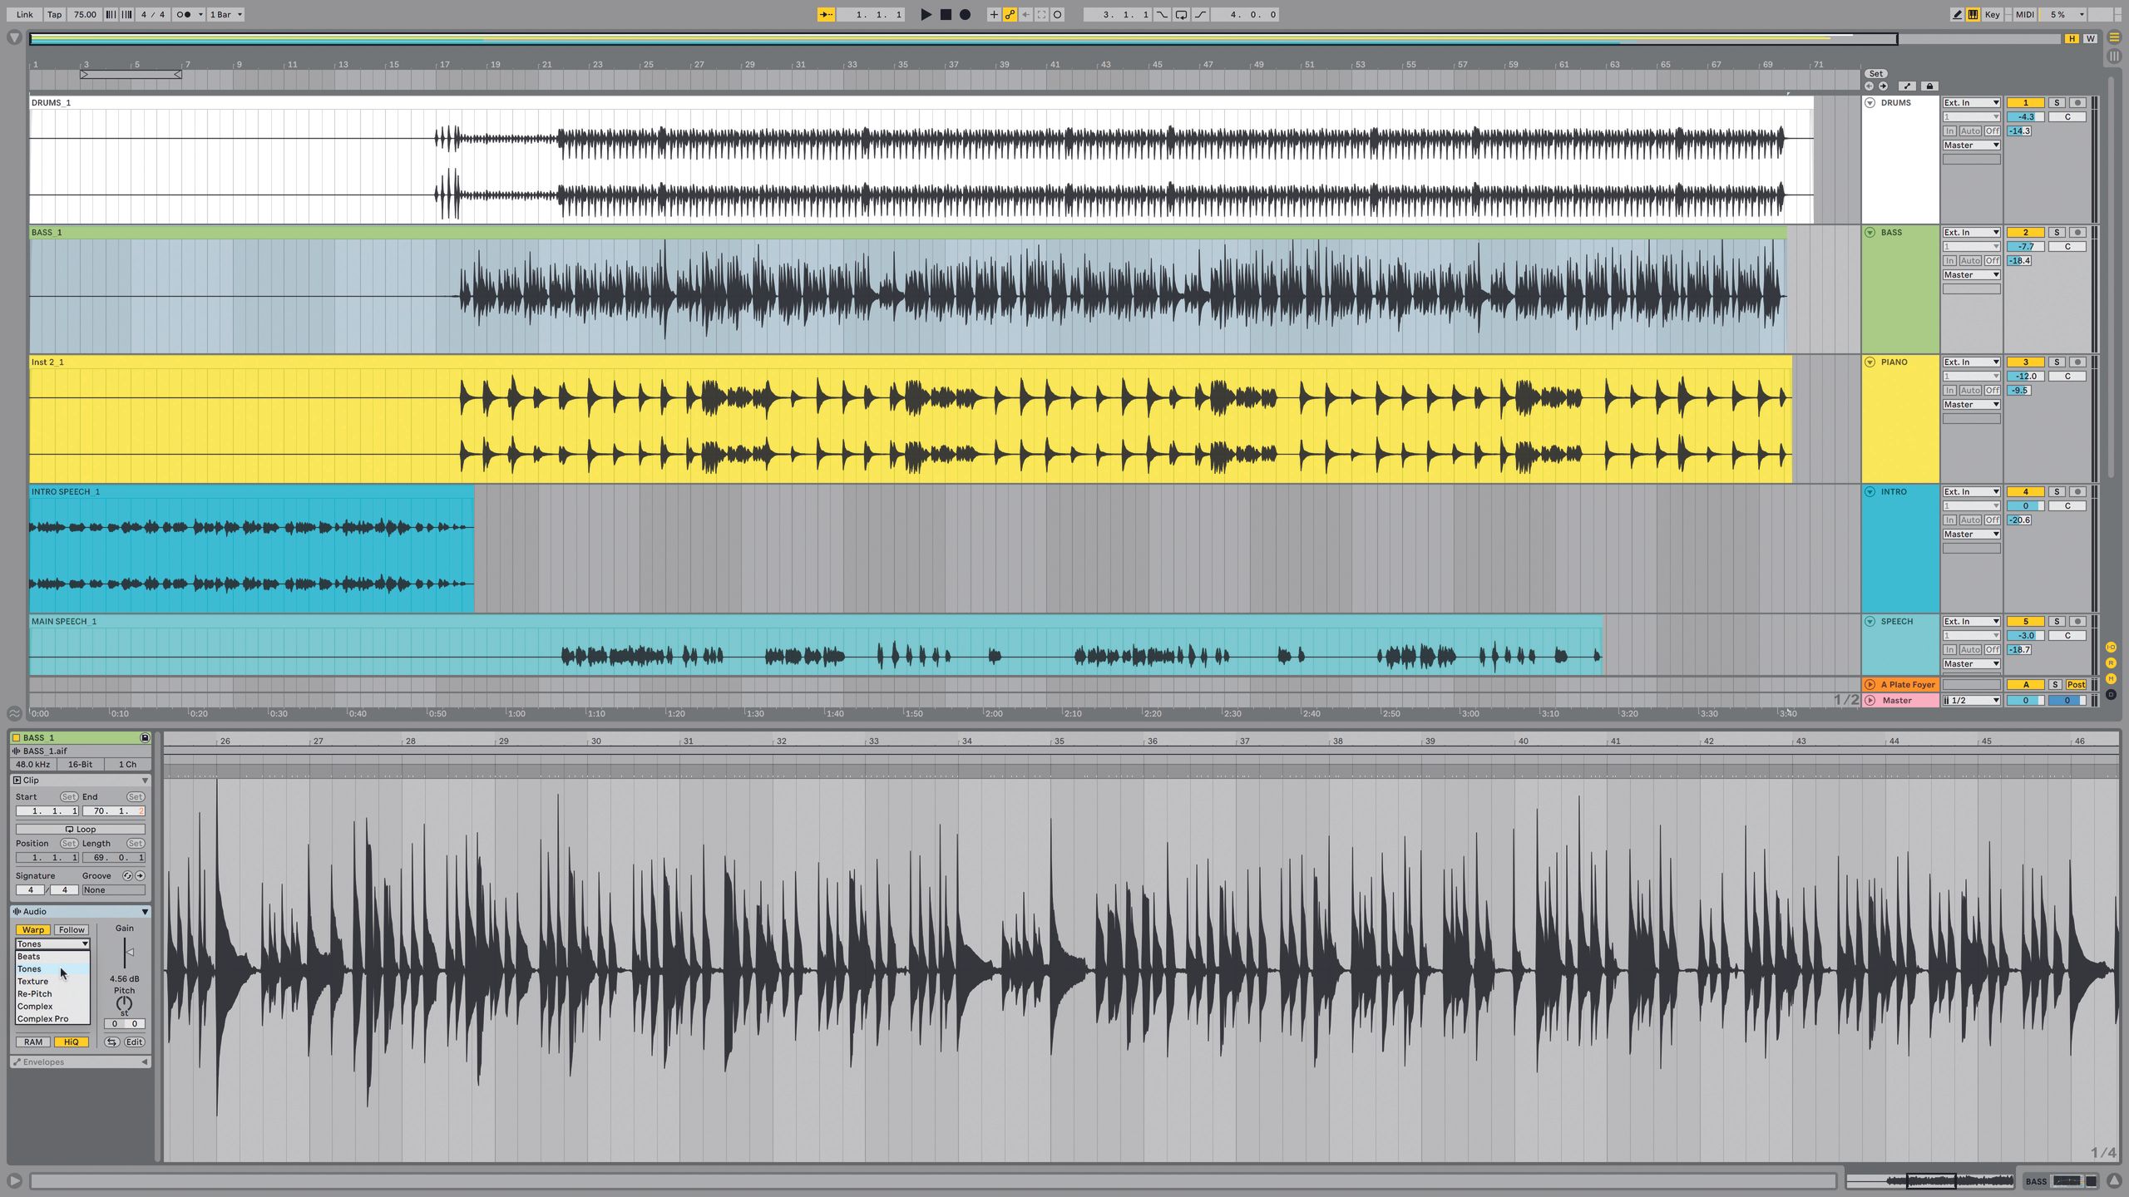Screen dimensions: 2129x1197
Task: Click the Arrangement Record button
Action: [965, 14]
